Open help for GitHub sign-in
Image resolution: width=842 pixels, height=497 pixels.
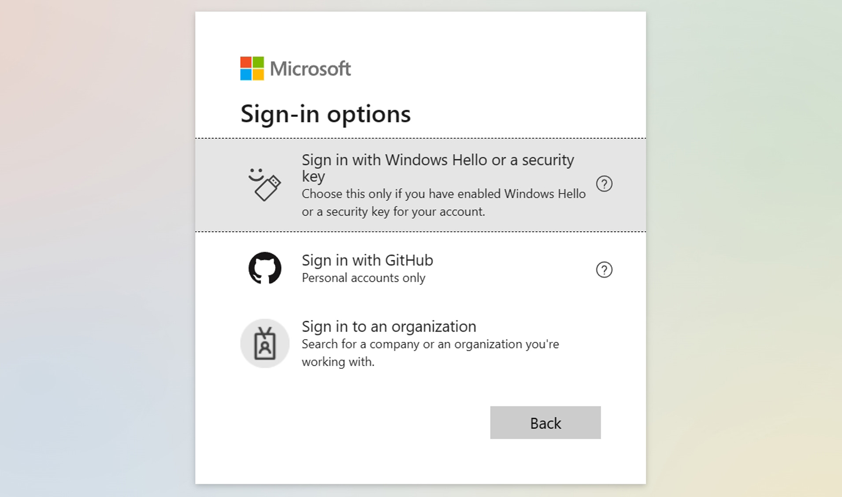click(605, 269)
